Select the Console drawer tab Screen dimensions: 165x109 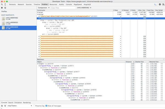4,102
